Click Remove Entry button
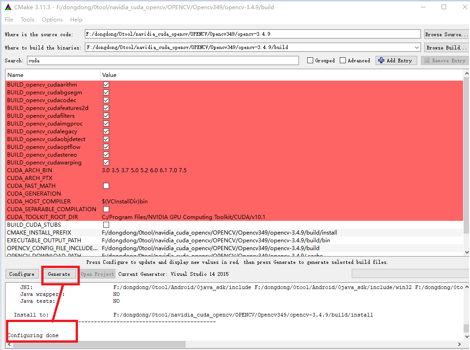Screen dimensions: 470x350 click(444, 60)
